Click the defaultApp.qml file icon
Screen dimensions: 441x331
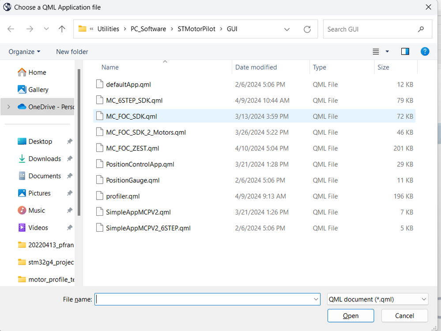(x=100, y=84)
